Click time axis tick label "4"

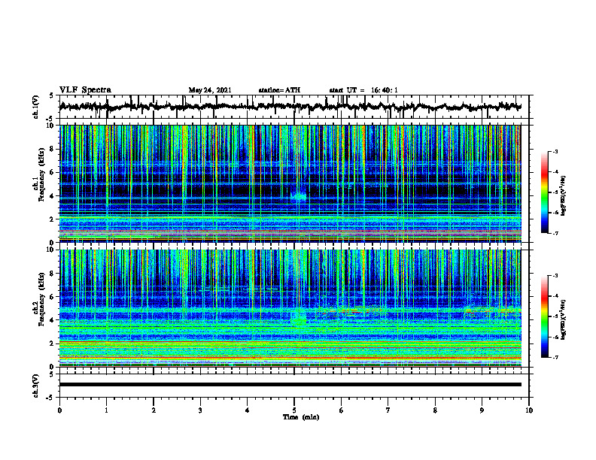[x=248, y=410]
